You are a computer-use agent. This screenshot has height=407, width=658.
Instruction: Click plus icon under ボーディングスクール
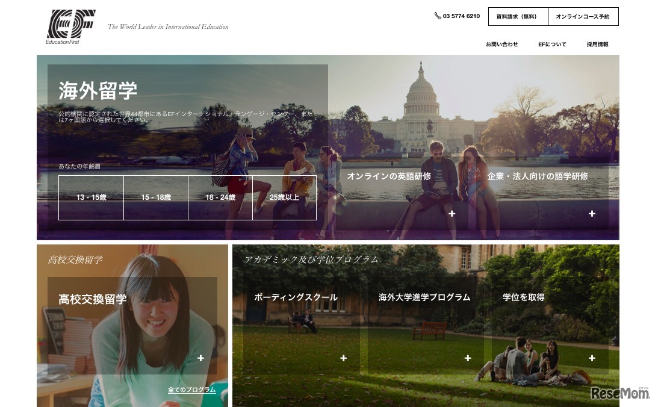tap(343, 358)
